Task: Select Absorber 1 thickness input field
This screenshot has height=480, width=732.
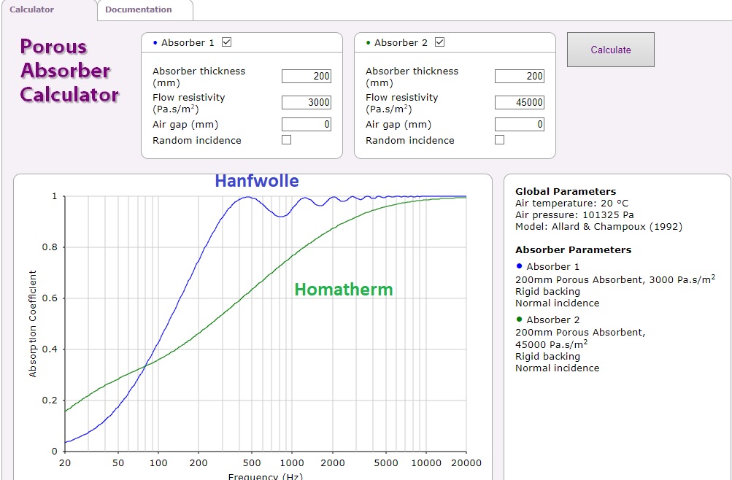Action: 307,76
